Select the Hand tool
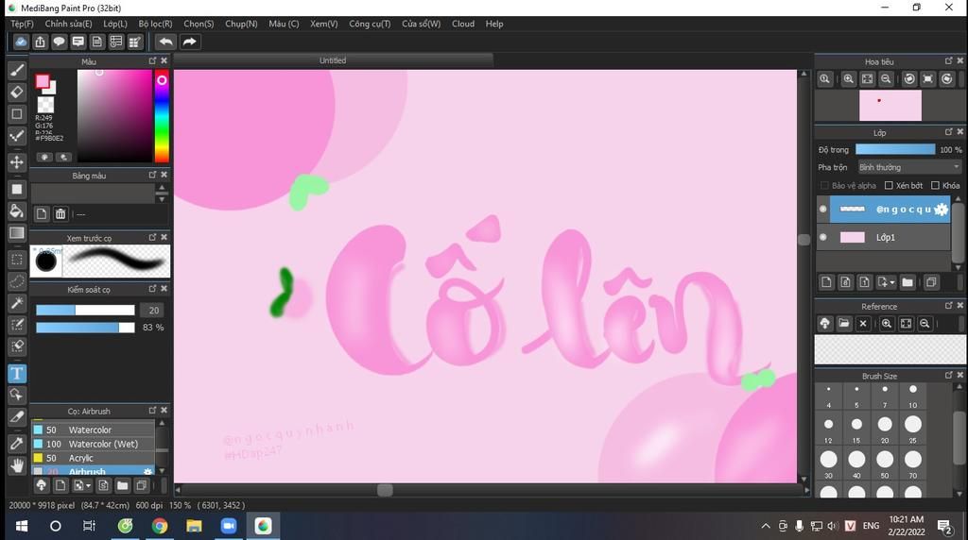The image size is (968, 540). [x=17, y=465]
